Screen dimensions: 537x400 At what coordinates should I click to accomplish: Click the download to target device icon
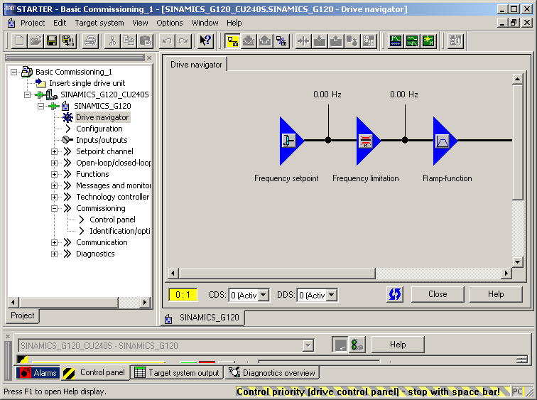tap(320, 41)
